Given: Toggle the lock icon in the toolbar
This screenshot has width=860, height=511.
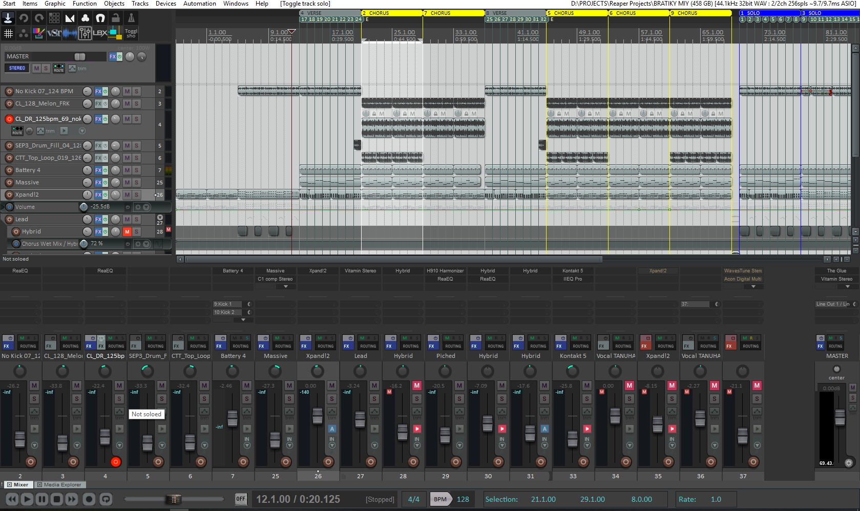Looking at the screenshot, I should click(x=116, y=18).
